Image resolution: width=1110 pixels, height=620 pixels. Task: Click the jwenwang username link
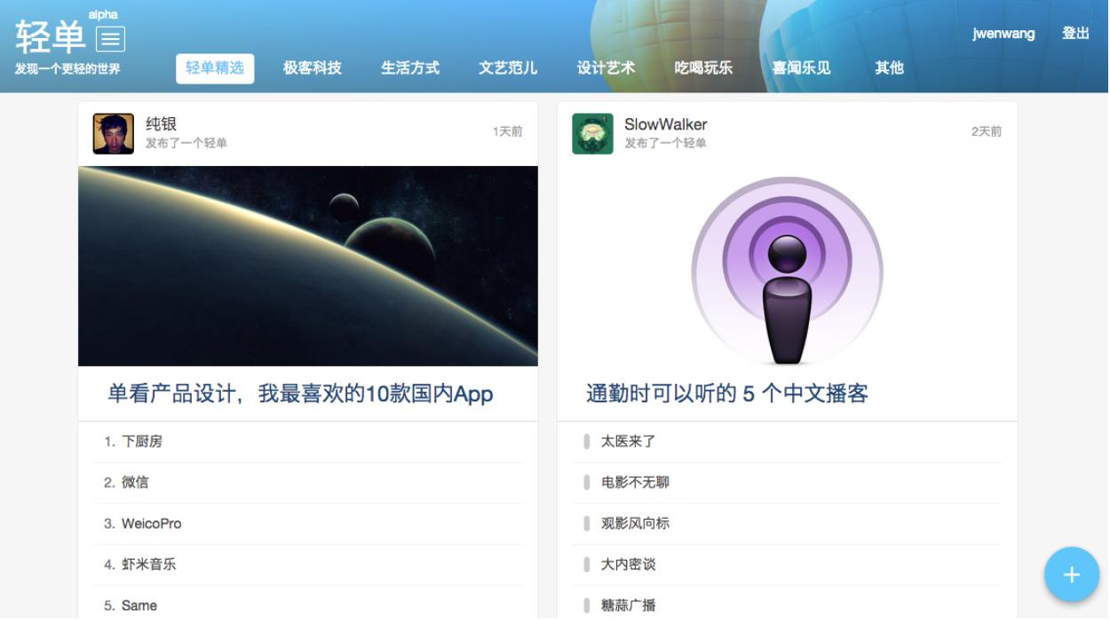1003,34
